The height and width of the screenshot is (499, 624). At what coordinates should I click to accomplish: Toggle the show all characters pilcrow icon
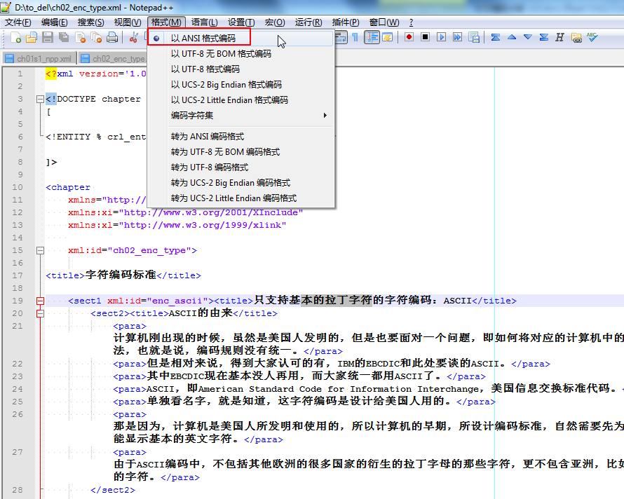point(355,38)
